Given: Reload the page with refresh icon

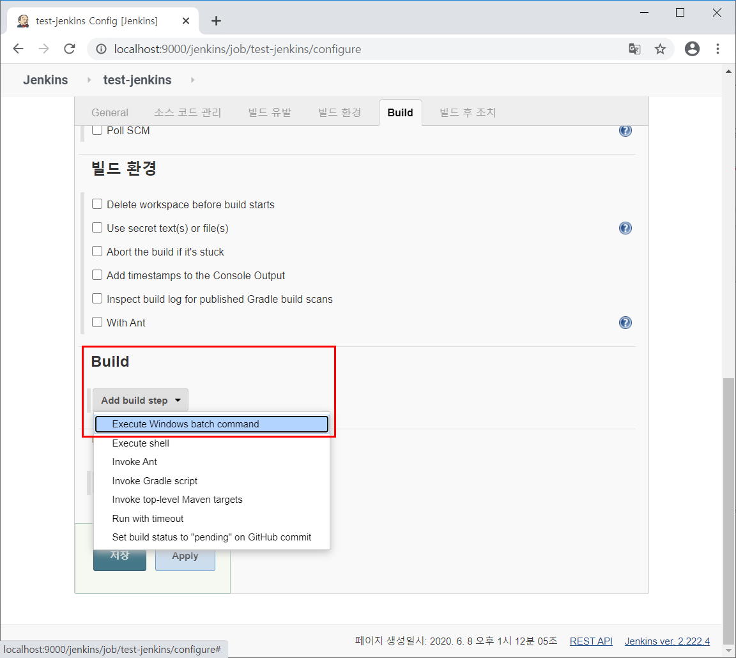Looking at the screenshot, I should 70,49.
